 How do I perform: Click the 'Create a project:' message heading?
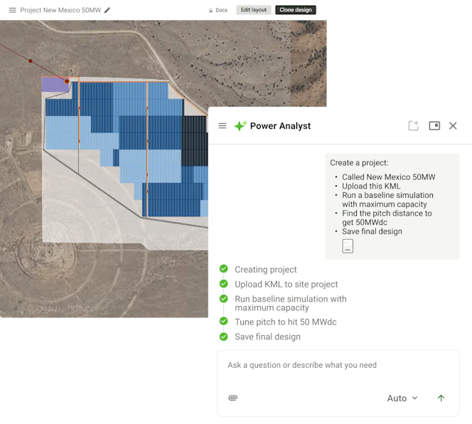pos(359,163)
